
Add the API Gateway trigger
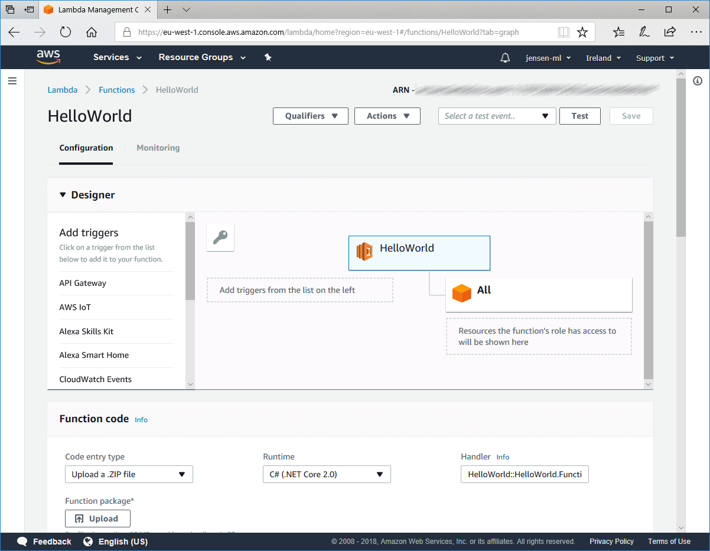click(83, 283)
